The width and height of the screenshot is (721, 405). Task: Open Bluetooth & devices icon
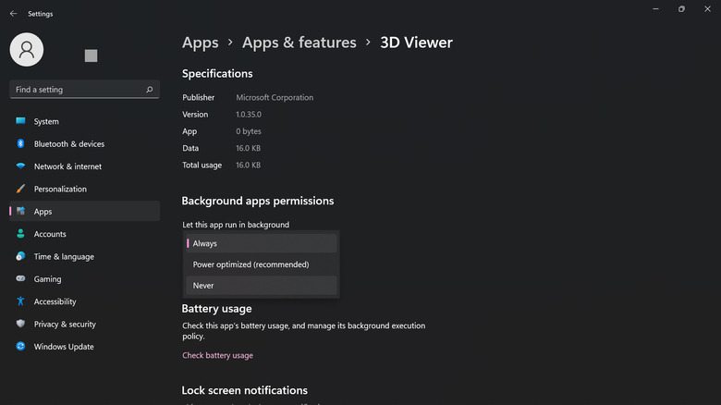tap(20, 144)
